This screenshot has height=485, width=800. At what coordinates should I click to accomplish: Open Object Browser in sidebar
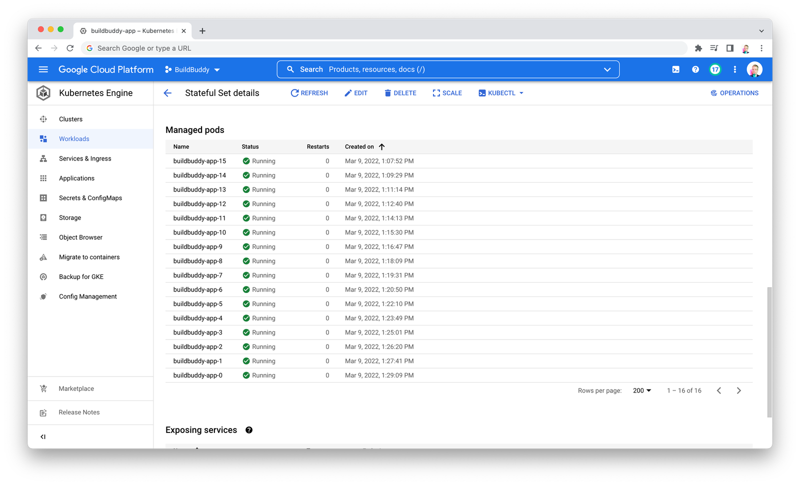point(90,237)
